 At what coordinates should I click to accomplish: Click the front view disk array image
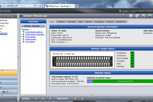tap(83, 61)
